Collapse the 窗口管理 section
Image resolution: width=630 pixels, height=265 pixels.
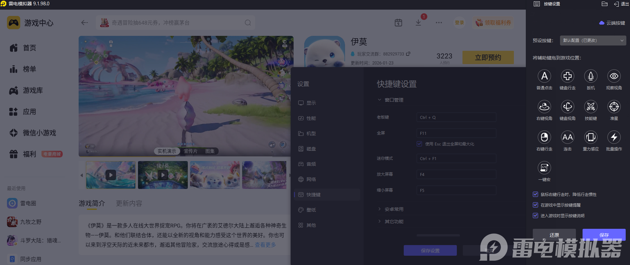click(x=394, y=100)
